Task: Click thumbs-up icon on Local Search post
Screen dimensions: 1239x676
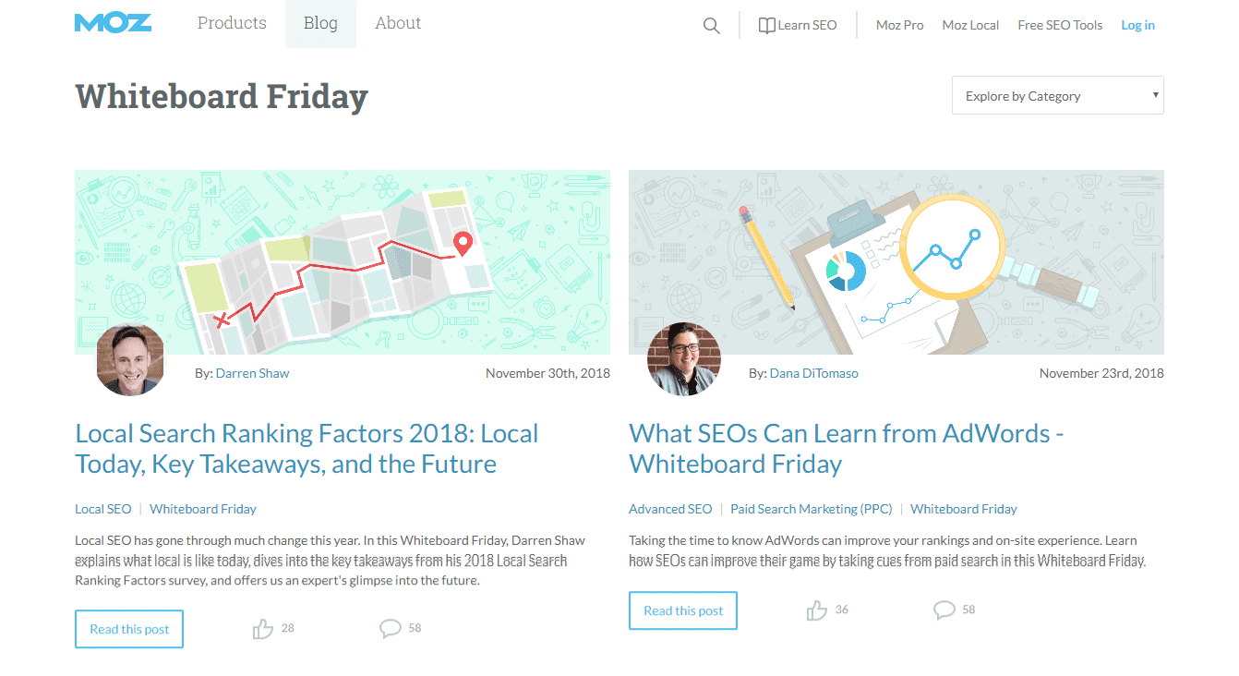Action: [x=263, y=629]
